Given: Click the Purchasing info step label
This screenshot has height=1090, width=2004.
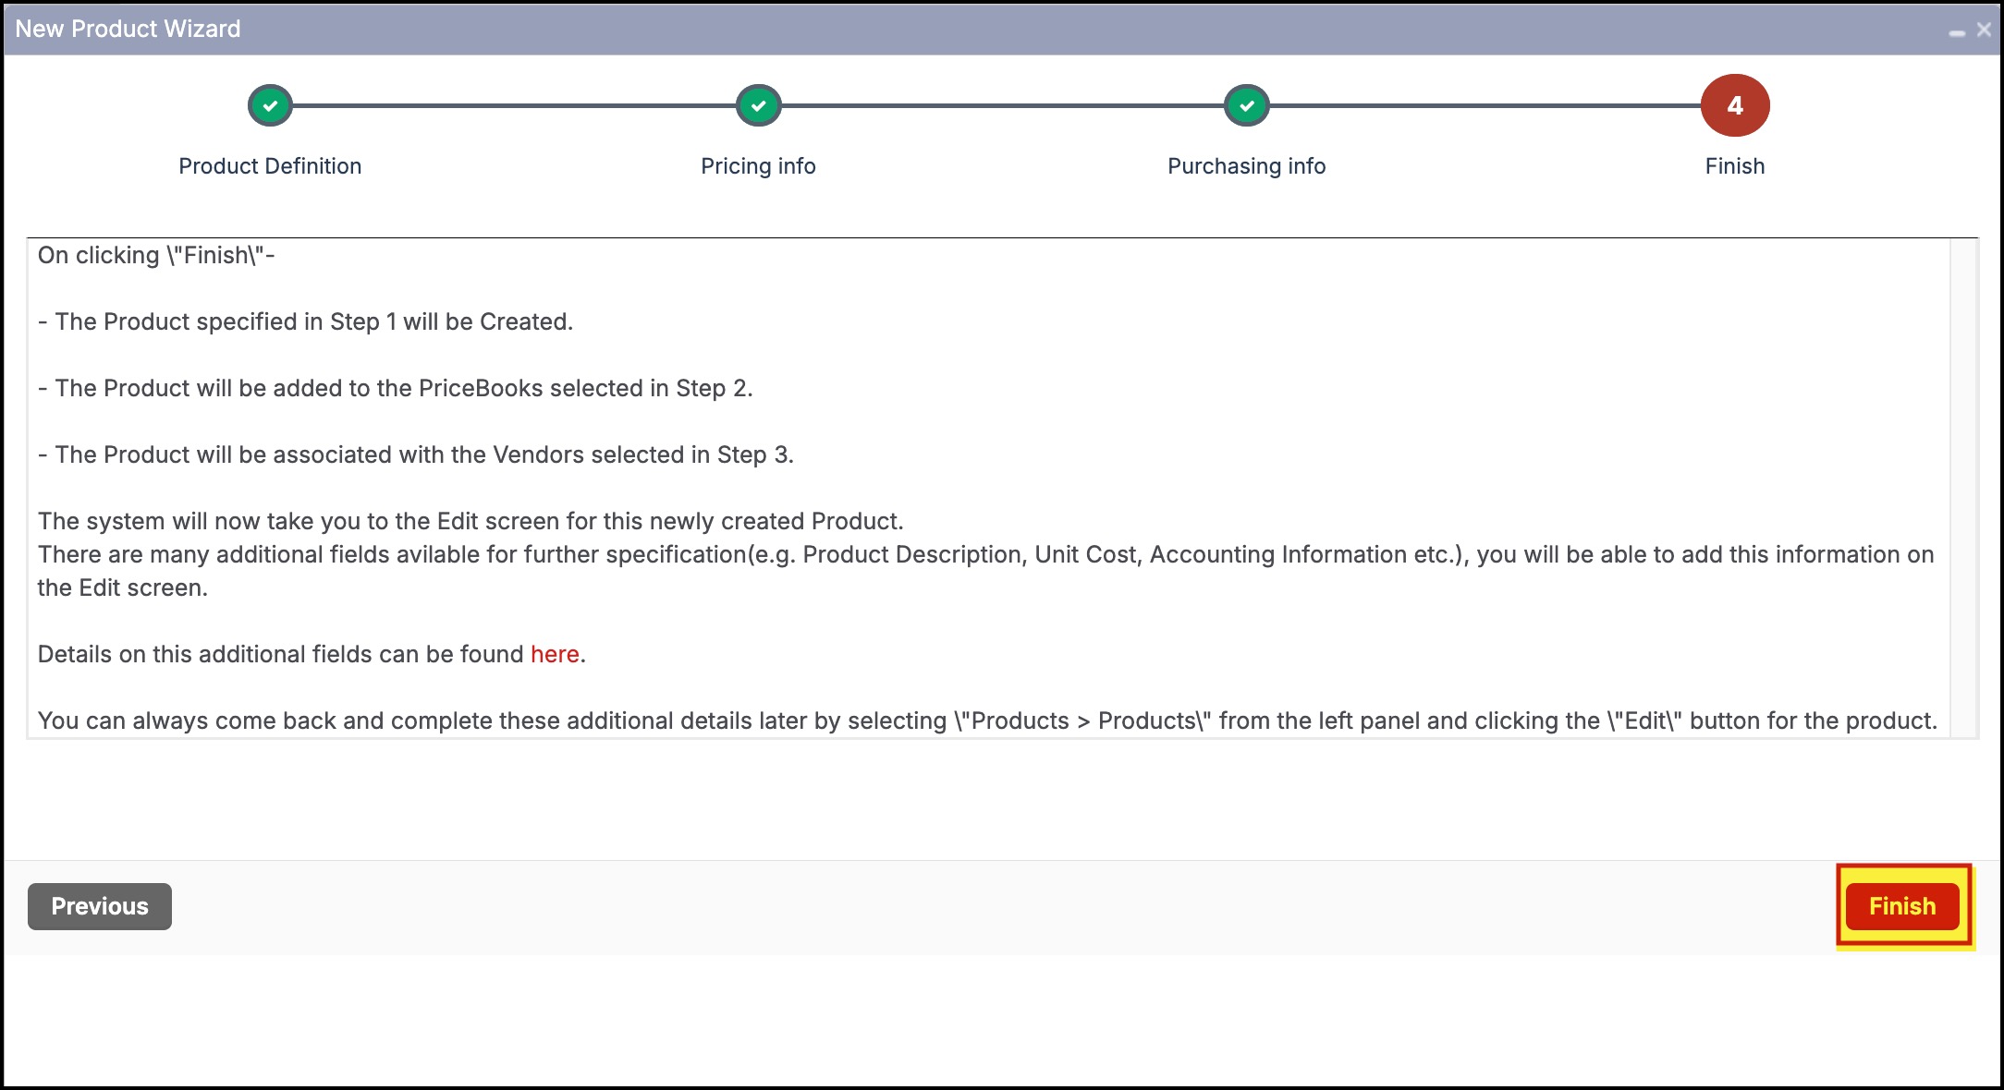Looking at the screenshot, I should click(x=1247, y=166).
